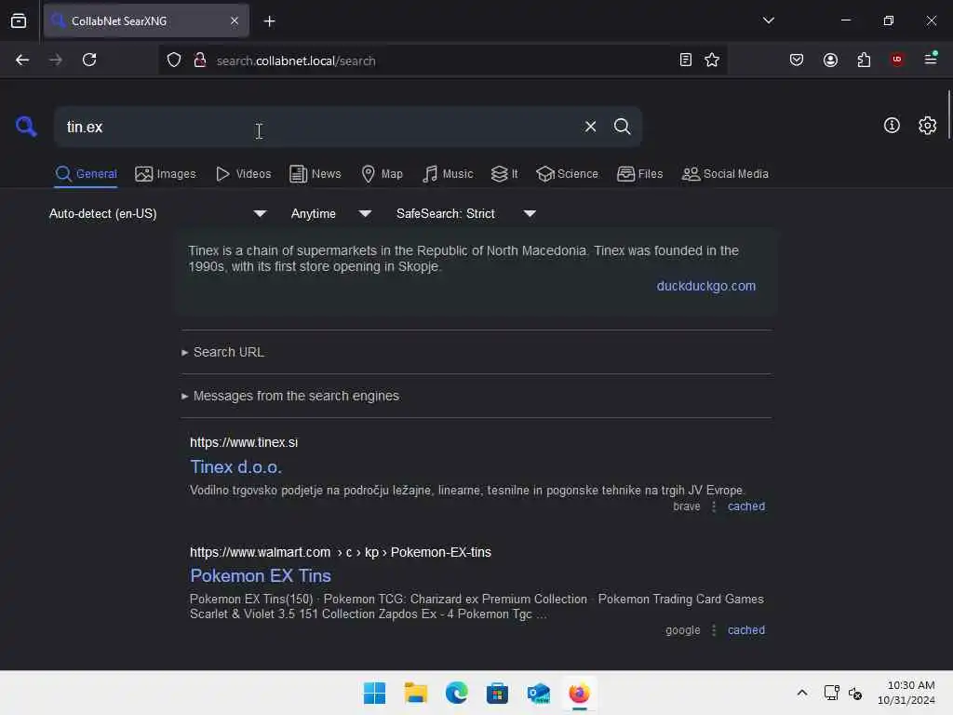The height and width of the screenshot is (715, 953).
Task: Click the uBlock Origin extension icon
Action: click(896, 59)
